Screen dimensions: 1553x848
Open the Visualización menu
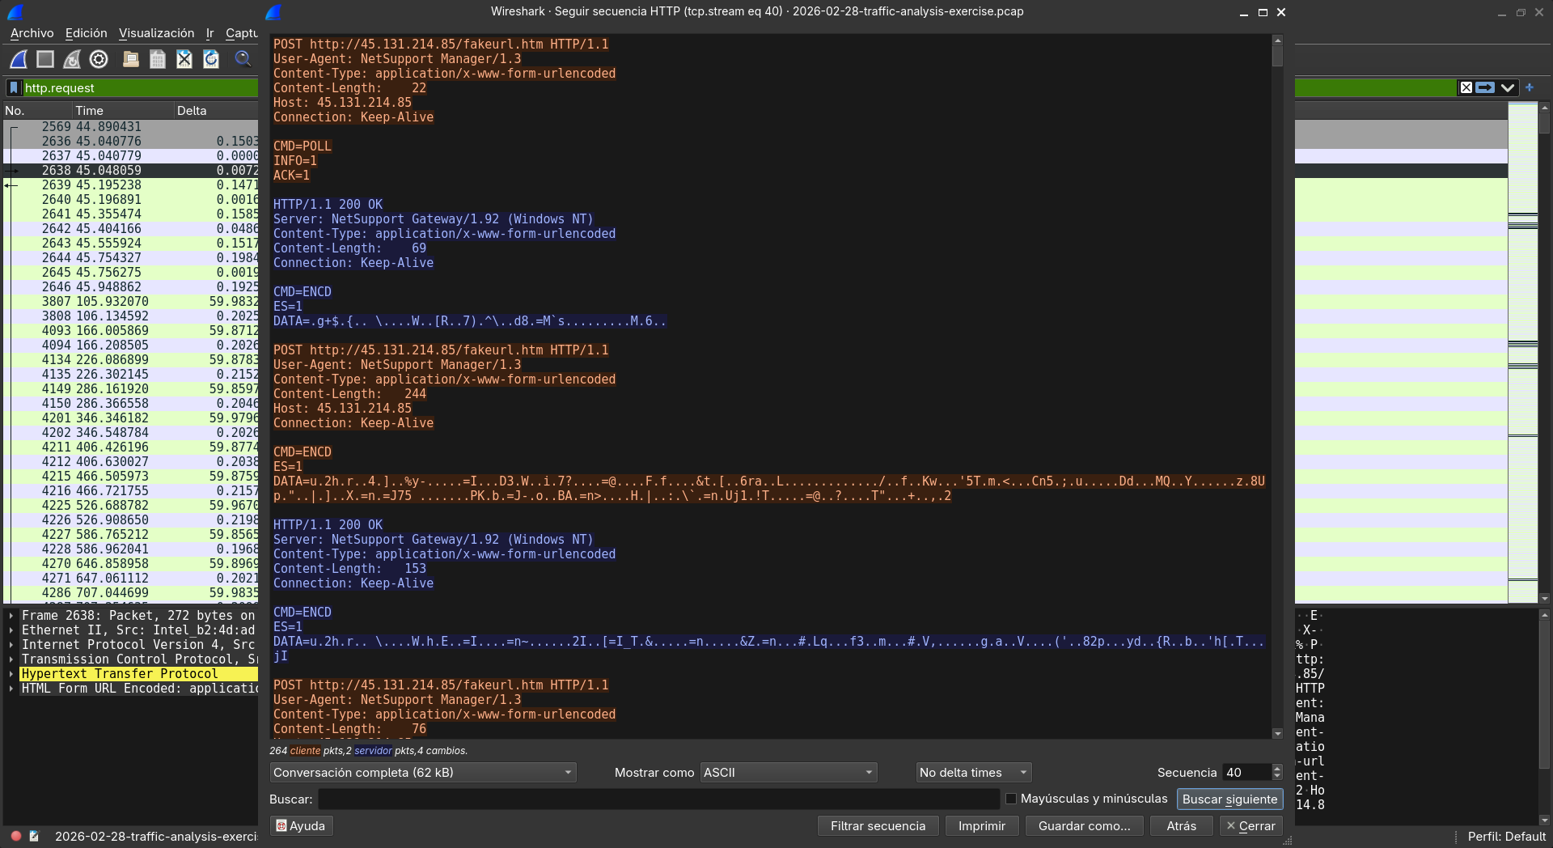click(156, 33)
